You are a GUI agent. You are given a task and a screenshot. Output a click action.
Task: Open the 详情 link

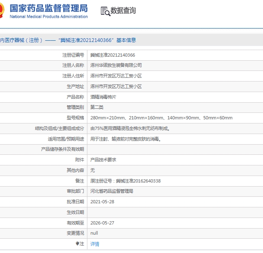pos(95,244)
